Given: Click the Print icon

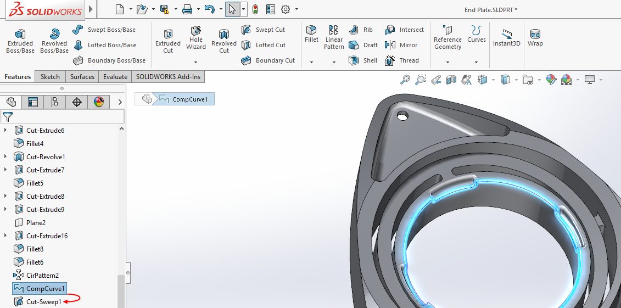Looking at the screenshot, I should point(187,9).
